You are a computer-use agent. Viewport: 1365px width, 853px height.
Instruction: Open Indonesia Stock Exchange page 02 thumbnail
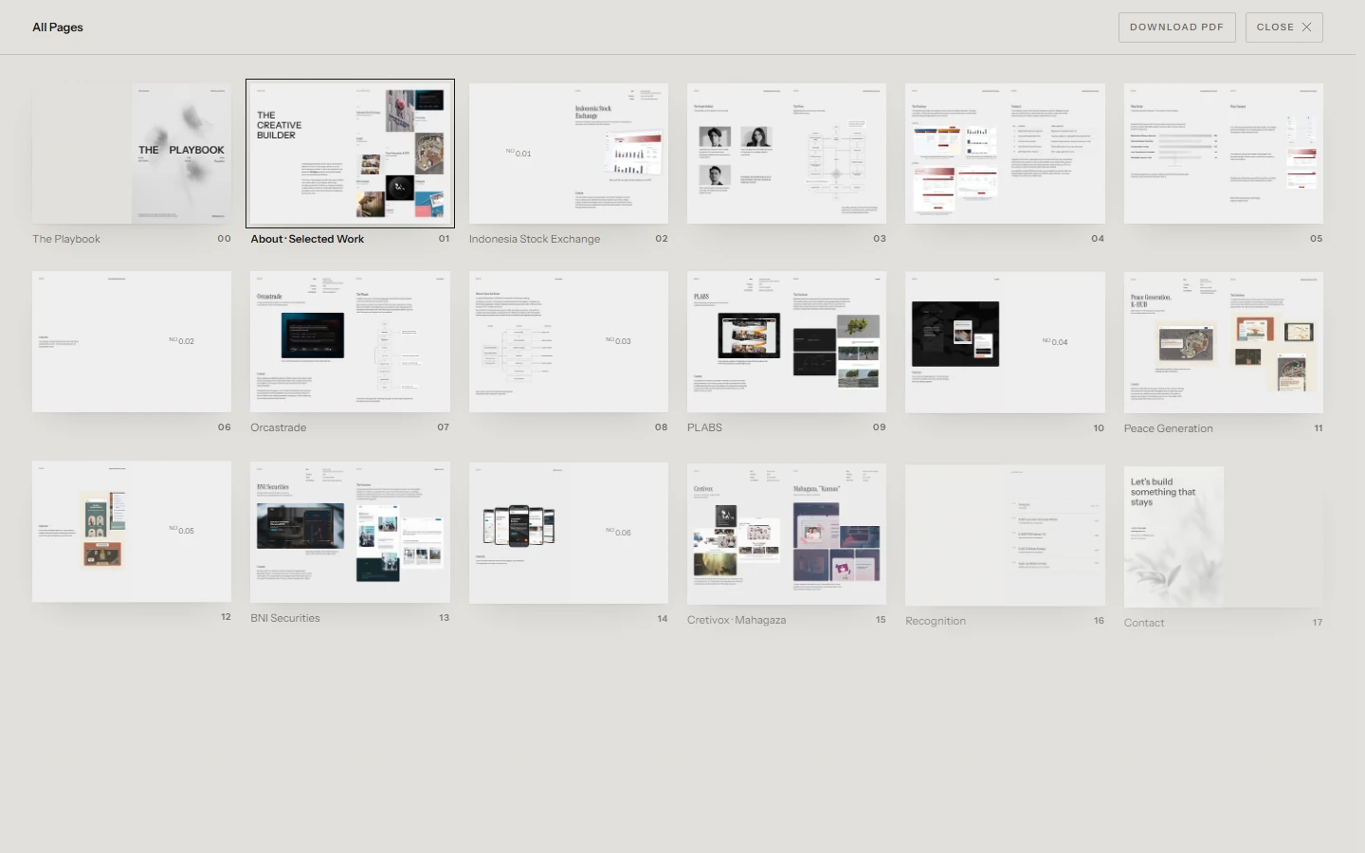(569, 154)
